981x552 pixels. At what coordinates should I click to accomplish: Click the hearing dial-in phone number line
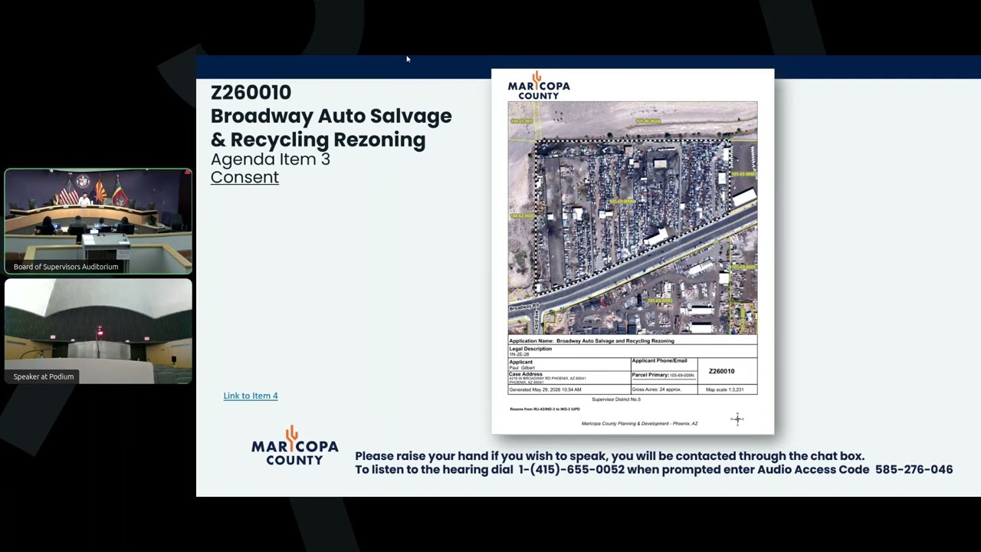pos(654,469)
